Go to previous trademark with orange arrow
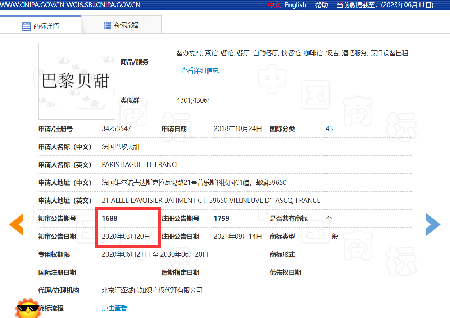 click(17, 224)
